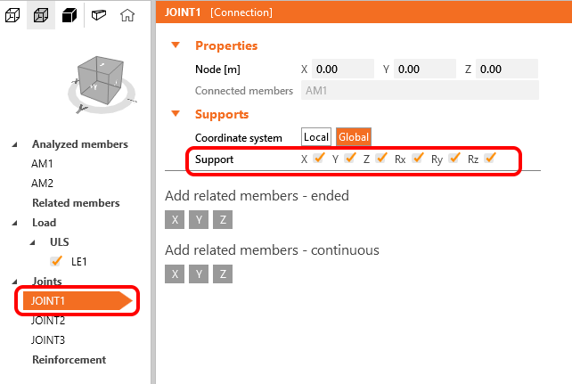Image resolution: width=572 pixels, height=384 pixels.
Task: Select the transparent view cube icon
Action: (41, 15)
